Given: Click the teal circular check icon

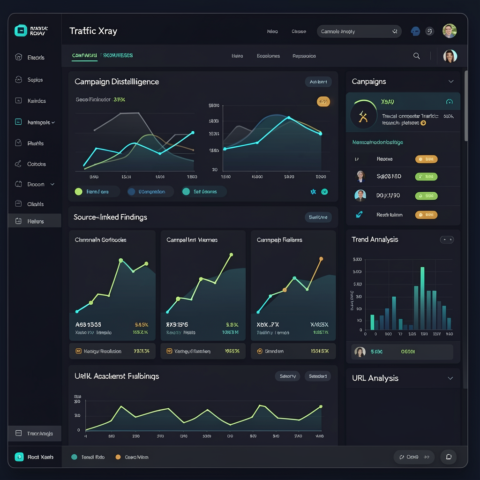Looking at the screenshot, I should tap(324, 192).
